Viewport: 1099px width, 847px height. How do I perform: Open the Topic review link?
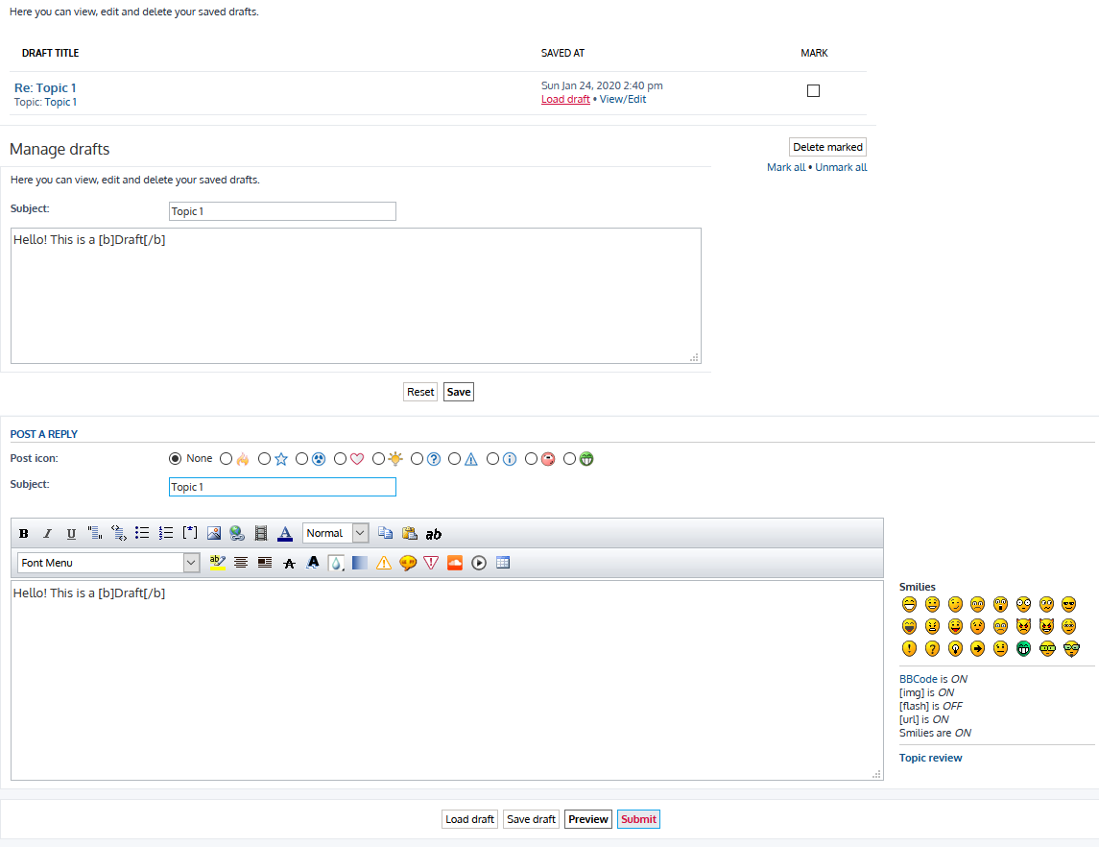pos(931,758)
